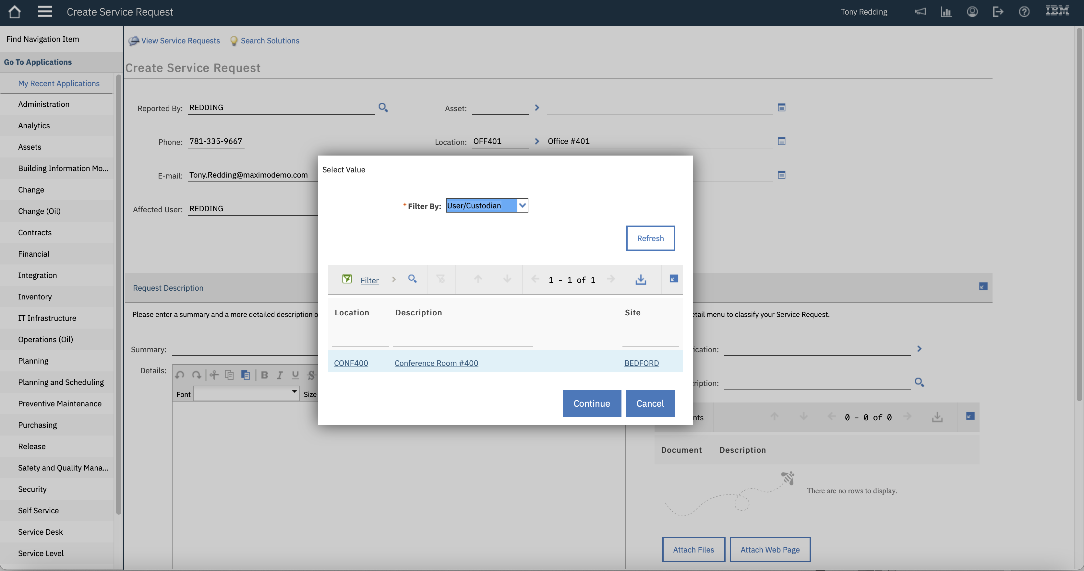
Task: Open the user profile icon
Action: click(972, 12)
